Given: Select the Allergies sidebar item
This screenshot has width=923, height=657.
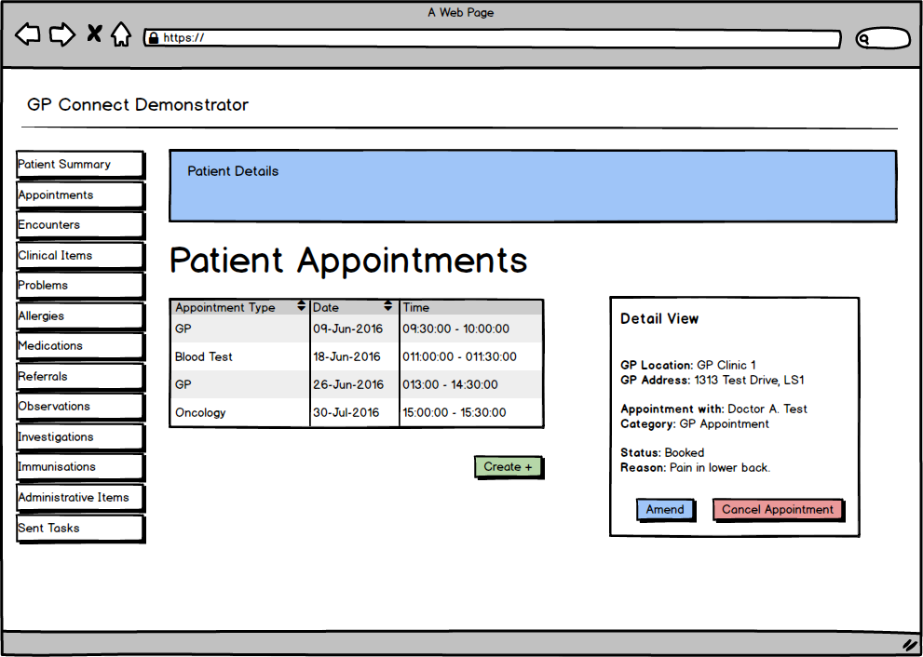Looking at the screenshot, I should [79, 315].
